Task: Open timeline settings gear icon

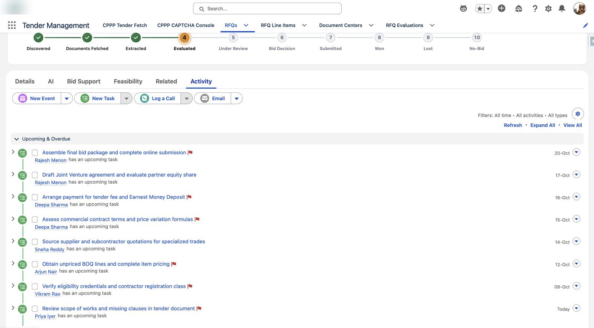Action: click(x=578, y=114)
